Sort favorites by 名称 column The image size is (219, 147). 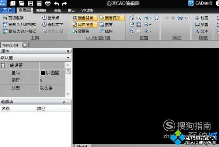pos(18,109)
